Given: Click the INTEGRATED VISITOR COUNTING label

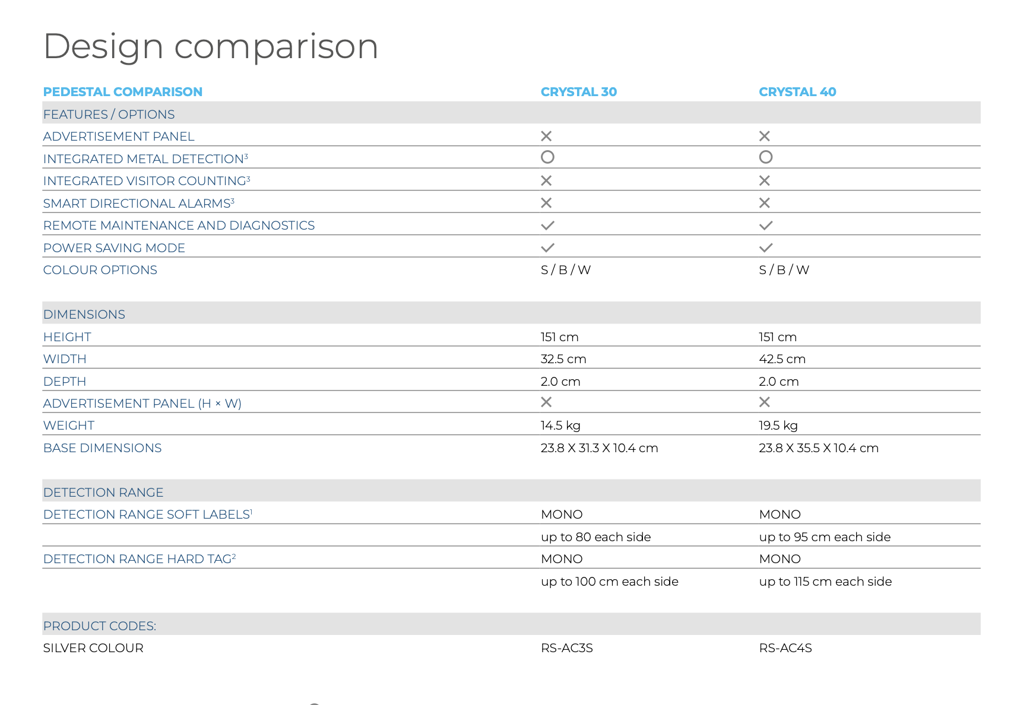Looking at the screenshot, I should tap(147, 181).
